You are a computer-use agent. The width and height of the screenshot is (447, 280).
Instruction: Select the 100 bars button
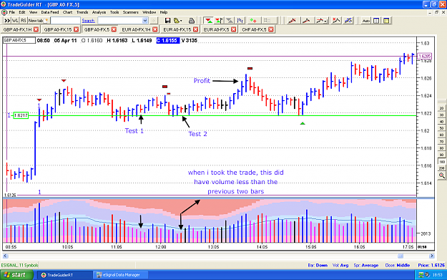pos(441,162)
